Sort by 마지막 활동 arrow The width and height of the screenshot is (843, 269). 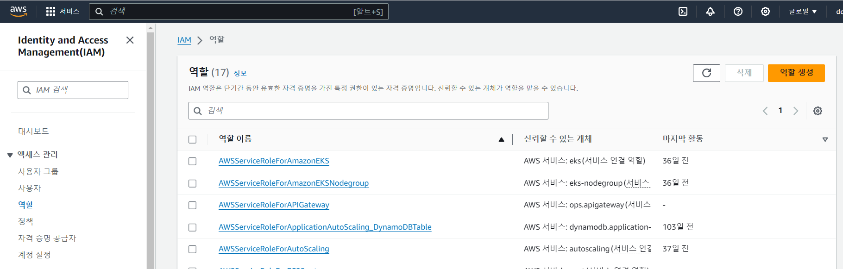(x=825, y=139)
